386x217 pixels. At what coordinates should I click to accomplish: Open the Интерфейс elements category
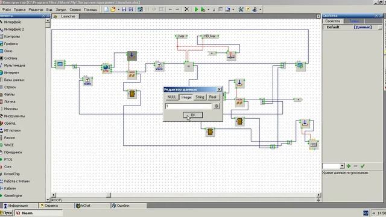(13, 22)
